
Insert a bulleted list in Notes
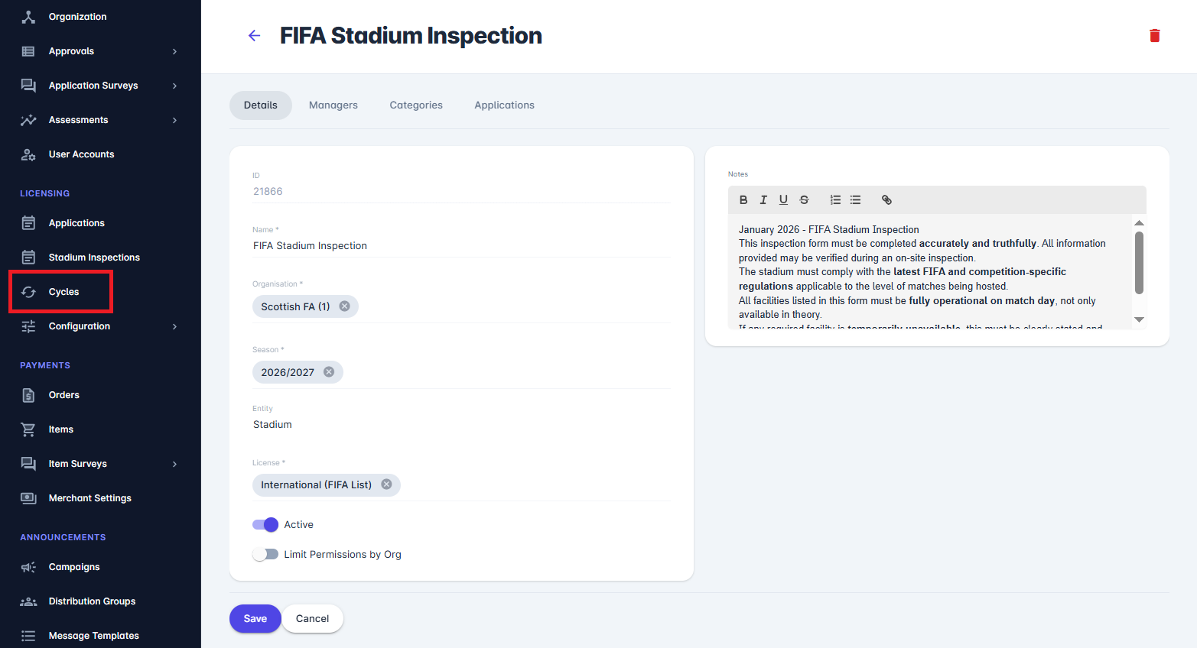855,200
